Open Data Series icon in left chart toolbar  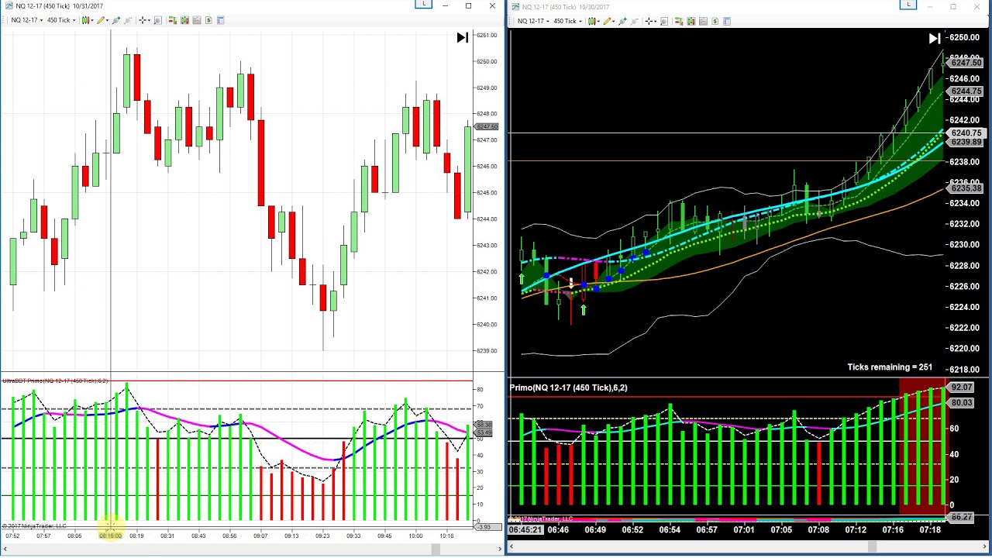point(184,20)
